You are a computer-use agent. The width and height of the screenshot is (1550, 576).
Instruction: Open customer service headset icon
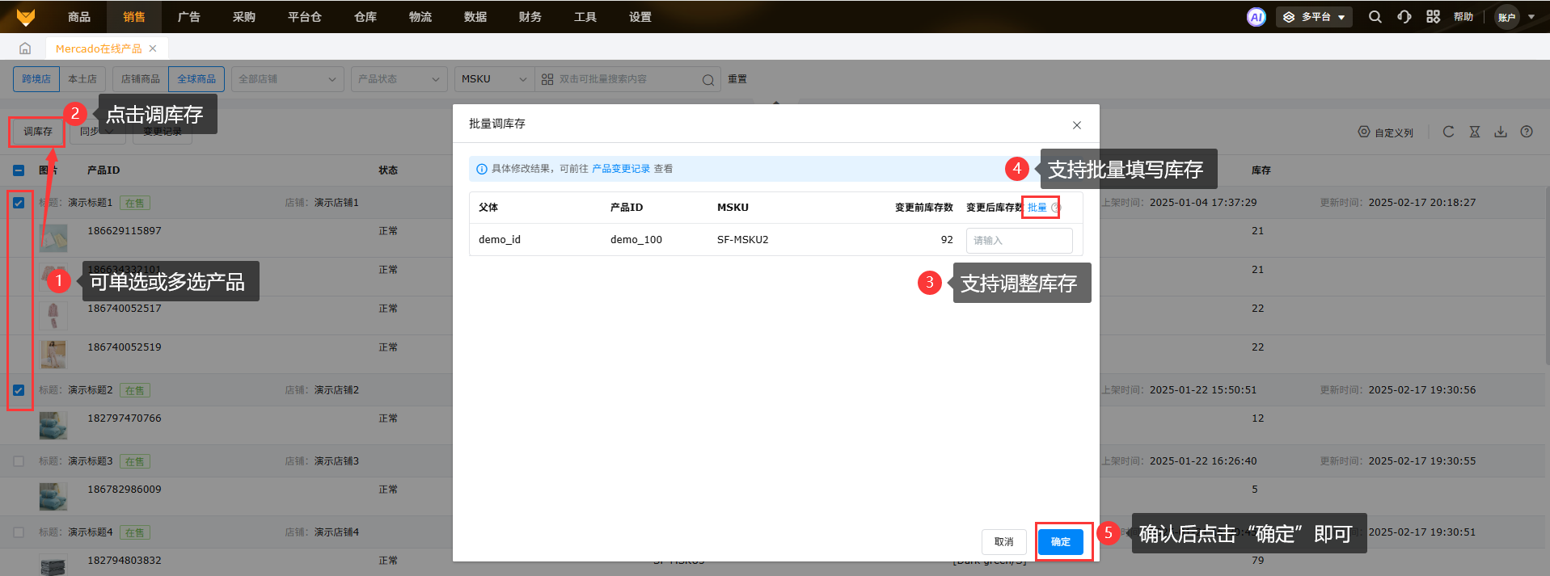[x=1404, y=17]
